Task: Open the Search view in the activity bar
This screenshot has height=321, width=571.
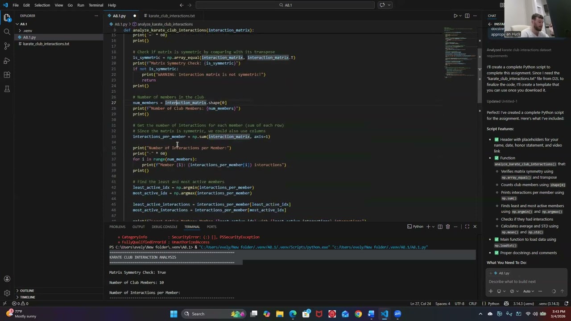Action: pyautogui.click(x=7, y=32)
